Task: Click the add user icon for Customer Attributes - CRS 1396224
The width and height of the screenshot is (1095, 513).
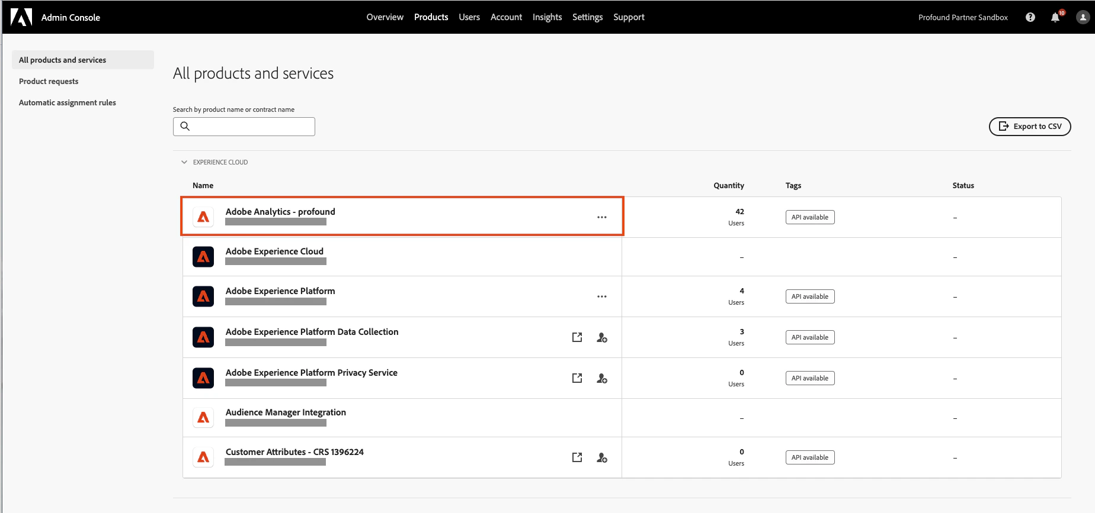Action: (602, 457)
